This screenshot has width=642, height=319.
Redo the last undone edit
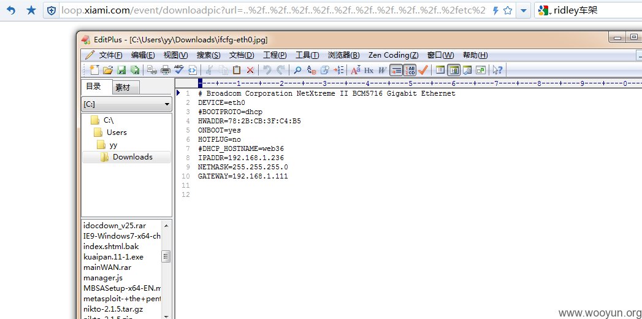[x=280, y=70]
